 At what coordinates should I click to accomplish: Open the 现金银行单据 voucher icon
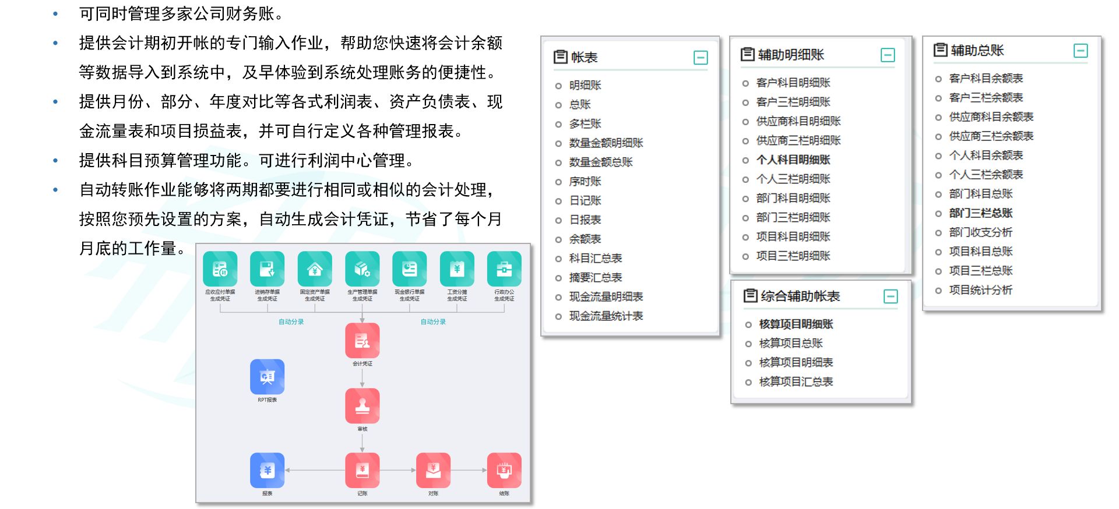coord(409,269)
